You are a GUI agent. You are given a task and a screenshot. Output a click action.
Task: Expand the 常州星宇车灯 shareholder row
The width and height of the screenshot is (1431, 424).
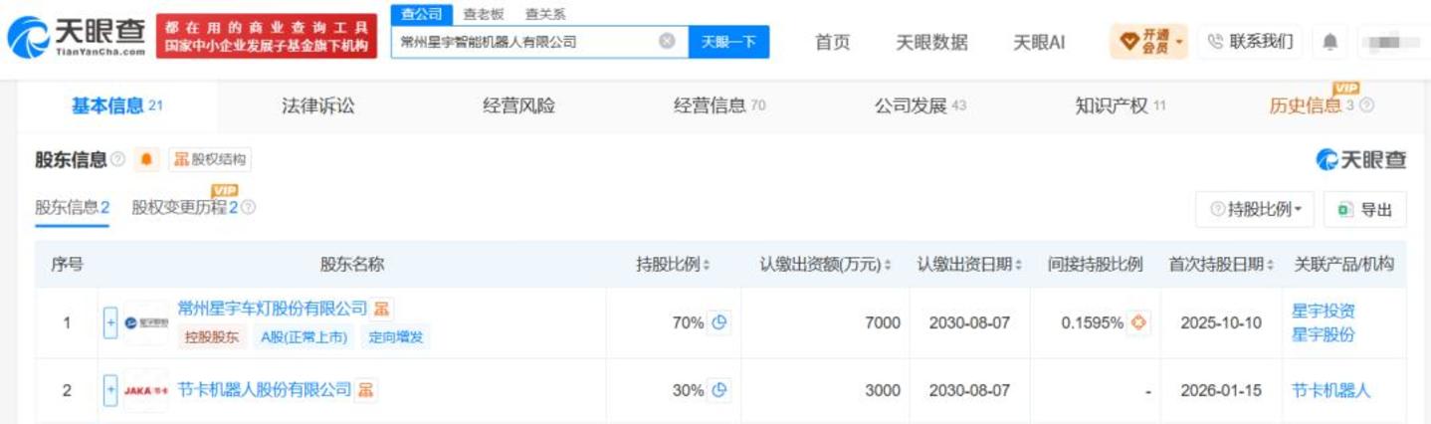[x=110, y=322]
